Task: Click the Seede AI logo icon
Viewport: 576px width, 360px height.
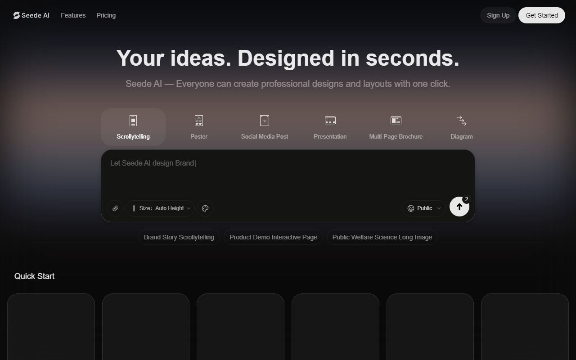Action: [16, 15]
